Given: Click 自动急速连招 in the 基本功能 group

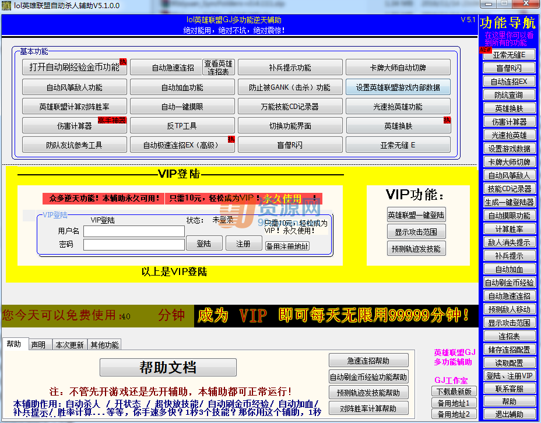Looking at the screenshot, I should 166,67.
